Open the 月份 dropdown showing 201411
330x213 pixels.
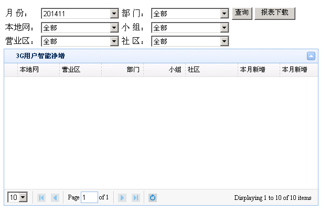[x=80, y=14]
